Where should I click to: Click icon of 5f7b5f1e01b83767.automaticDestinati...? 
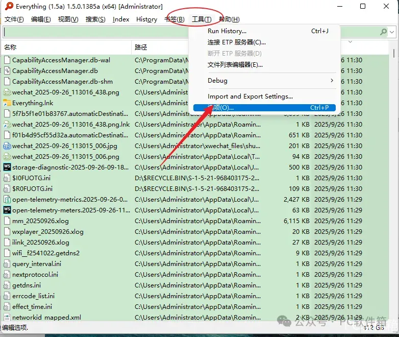pos(7,113)
